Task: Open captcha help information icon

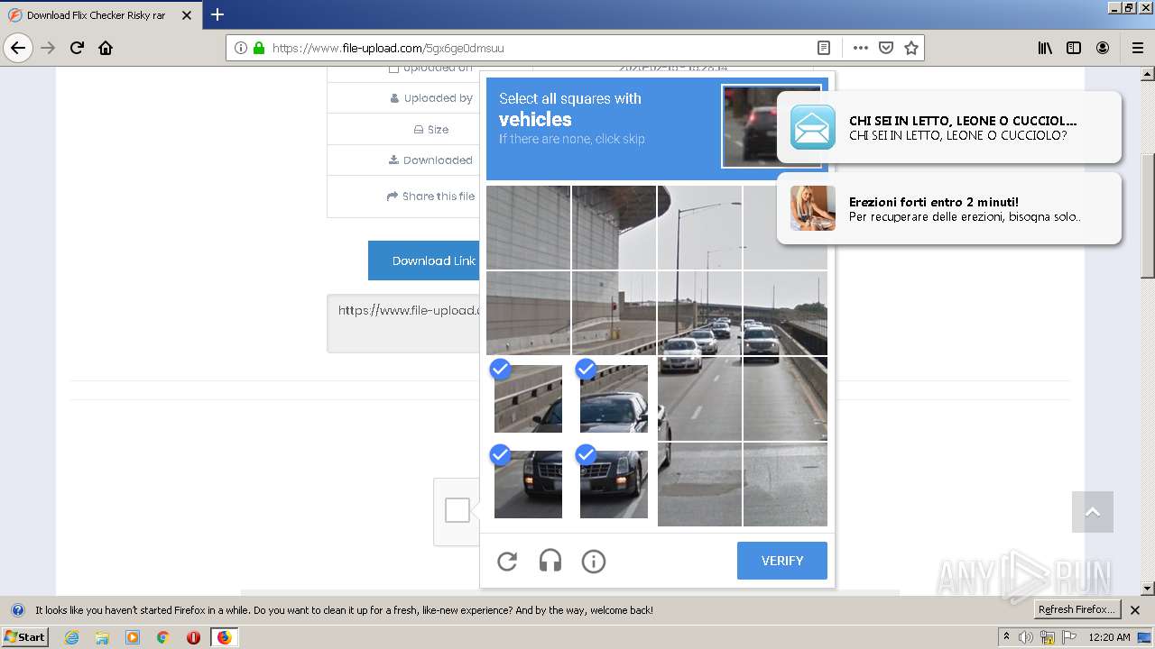Action: coord(594,562)
